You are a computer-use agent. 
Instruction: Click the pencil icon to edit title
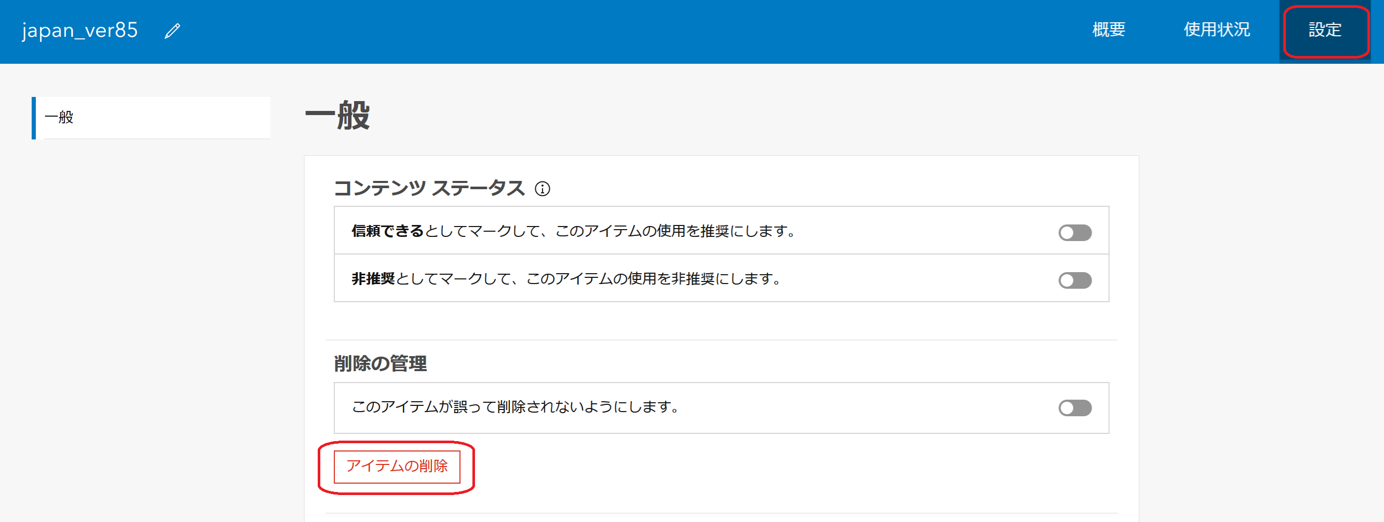[172, 31]
